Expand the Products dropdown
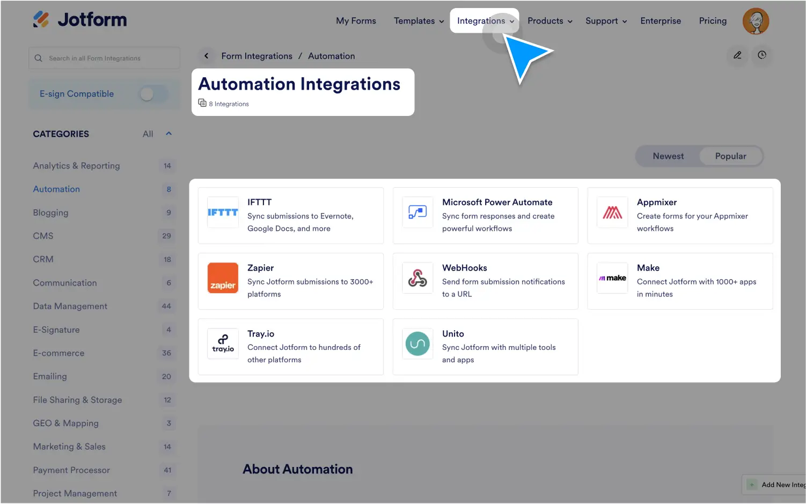Screen dimensions: 806x504 (x=549, y=20)
